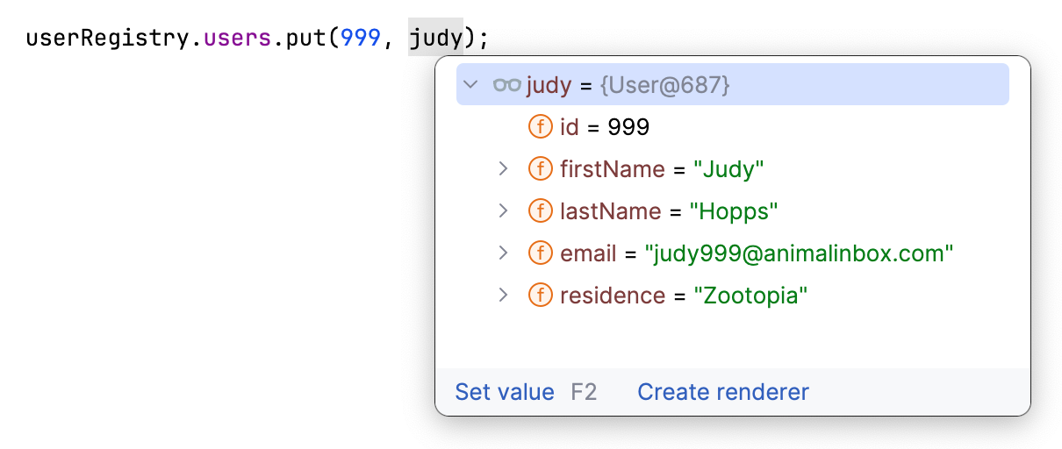Click the Set value link

[x=505, y=392]
